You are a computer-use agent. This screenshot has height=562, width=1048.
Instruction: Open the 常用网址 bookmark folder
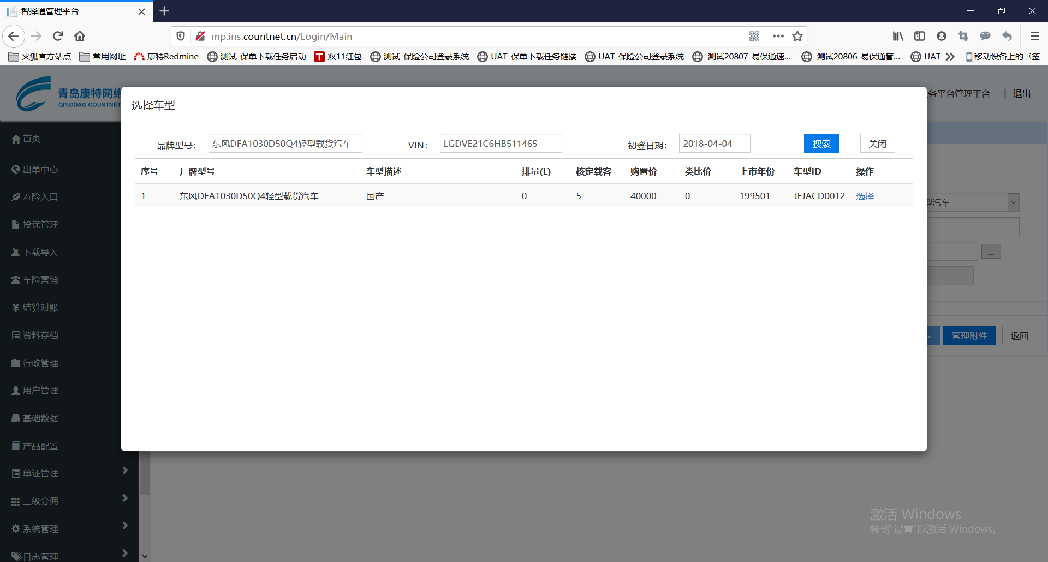pos(103,56)
